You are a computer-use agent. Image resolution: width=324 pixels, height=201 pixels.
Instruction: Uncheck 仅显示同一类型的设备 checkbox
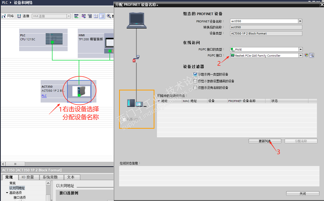(x=195, y=74)
